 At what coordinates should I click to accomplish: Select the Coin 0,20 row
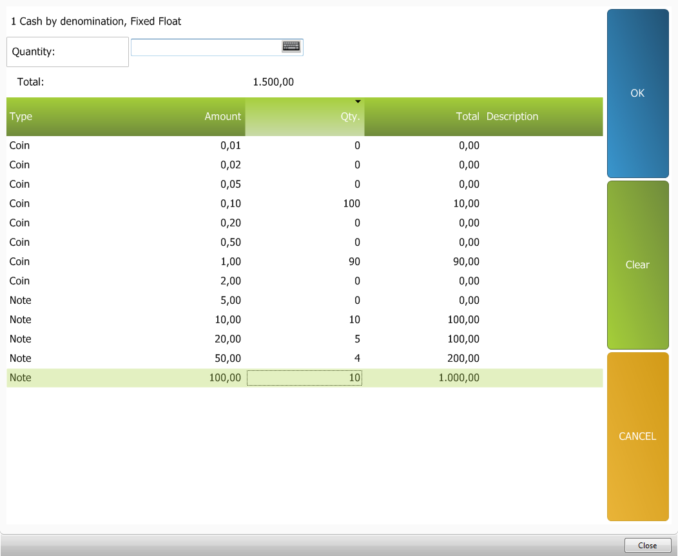[304, 223]
